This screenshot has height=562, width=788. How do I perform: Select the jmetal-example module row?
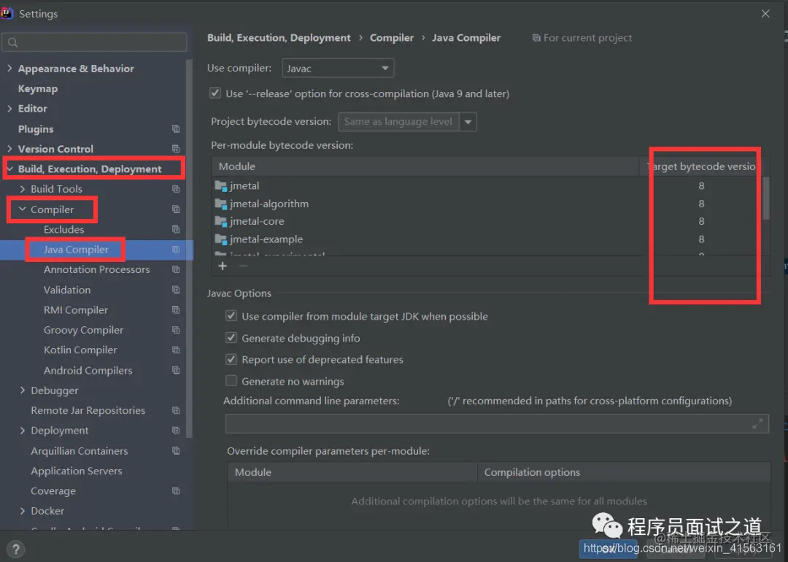[x=487, y=239]
